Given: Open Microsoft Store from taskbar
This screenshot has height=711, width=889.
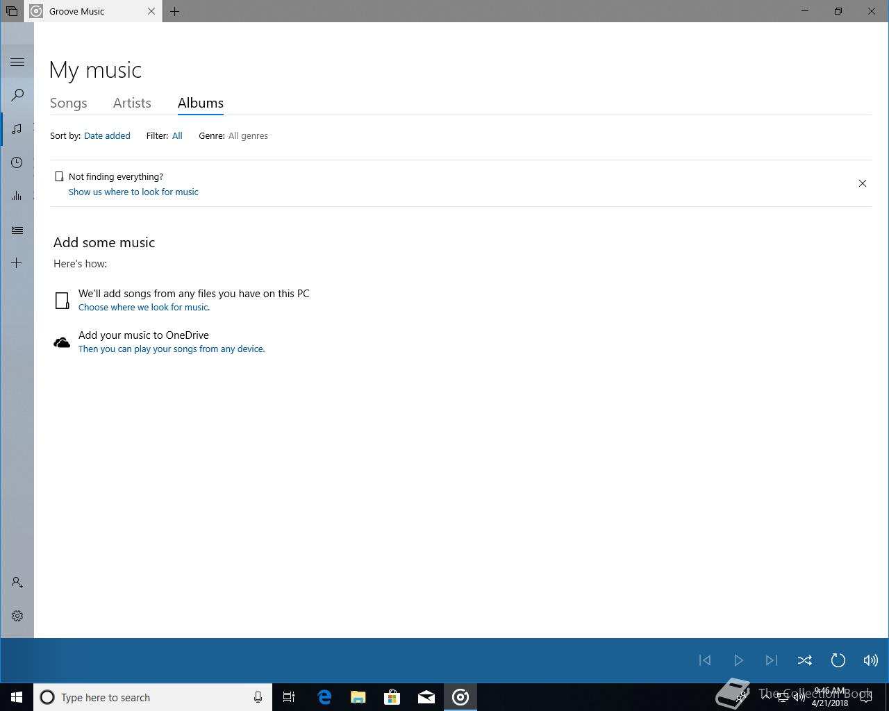Looking at the screenshot, I should tap(392, 697).
